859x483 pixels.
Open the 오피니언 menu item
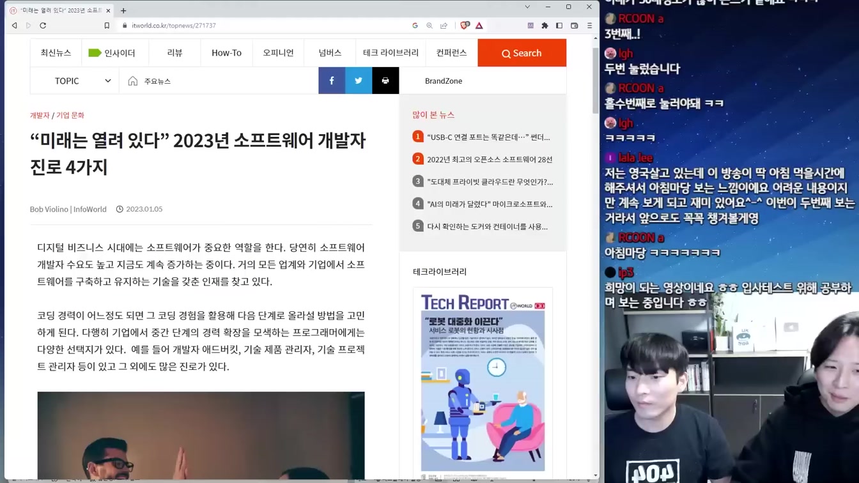pyautogui.click(x=278, y=53)
